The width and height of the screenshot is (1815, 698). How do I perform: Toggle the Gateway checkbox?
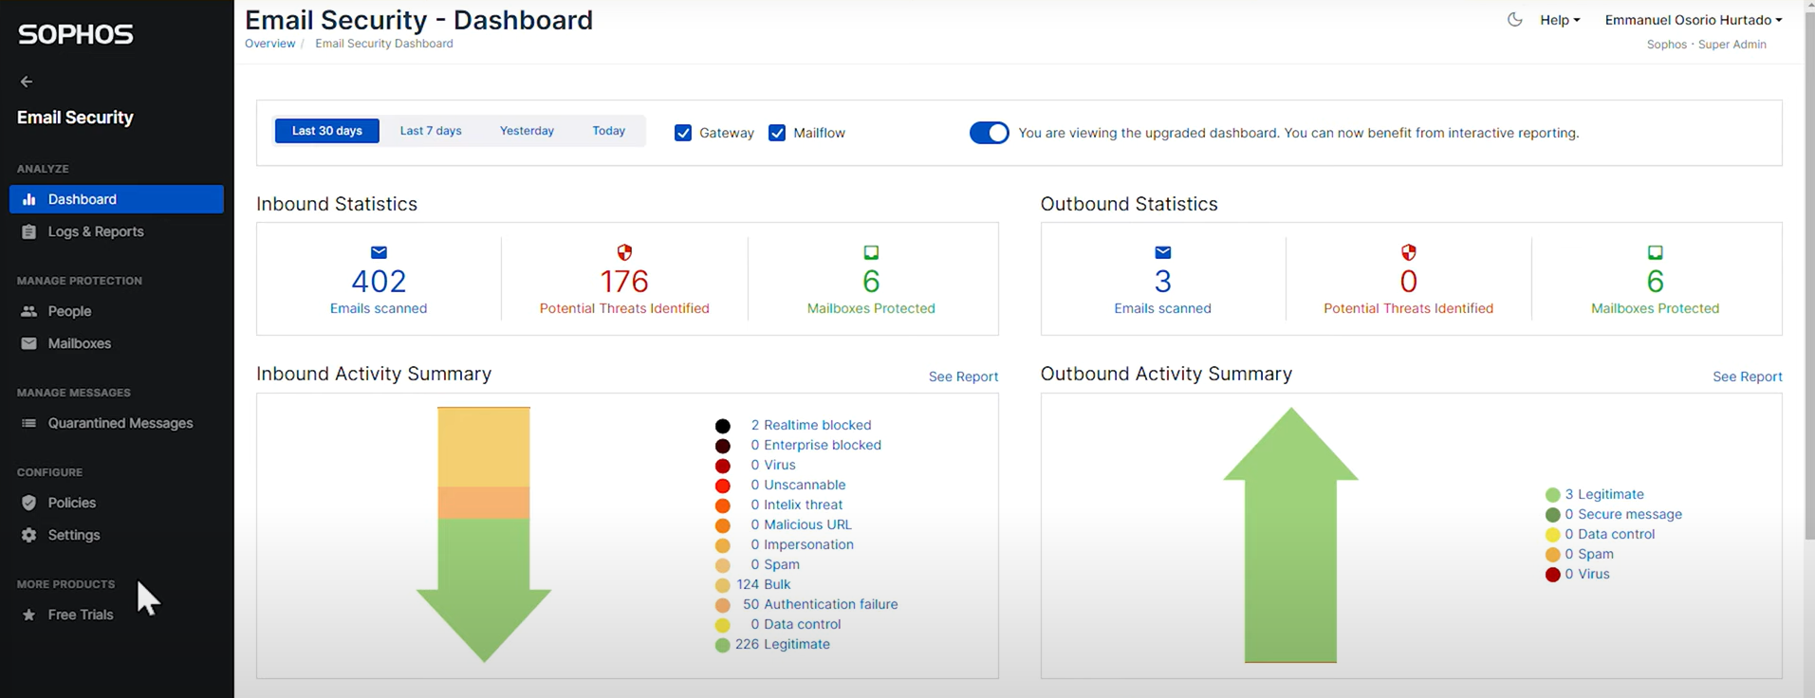point(683,133)
